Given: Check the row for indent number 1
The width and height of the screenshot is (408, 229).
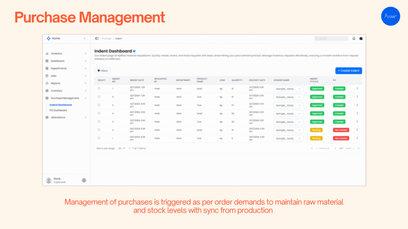Looking at the screenshot, I should 99,138.
